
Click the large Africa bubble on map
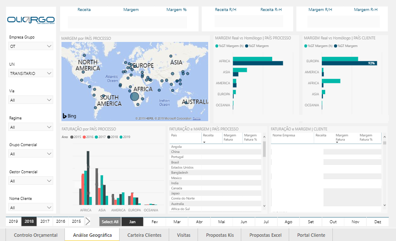[134, 97]
